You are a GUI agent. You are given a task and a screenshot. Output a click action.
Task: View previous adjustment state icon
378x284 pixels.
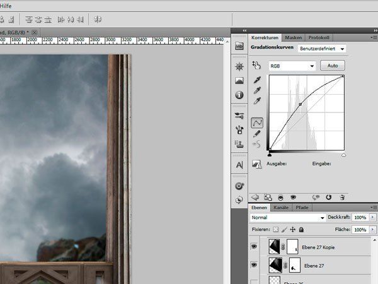(316, 198)
